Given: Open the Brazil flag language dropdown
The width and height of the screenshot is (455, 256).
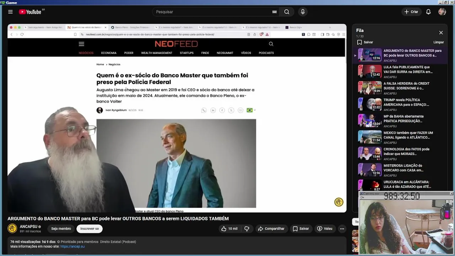Looking at the screenshot, I should (251, 110).
